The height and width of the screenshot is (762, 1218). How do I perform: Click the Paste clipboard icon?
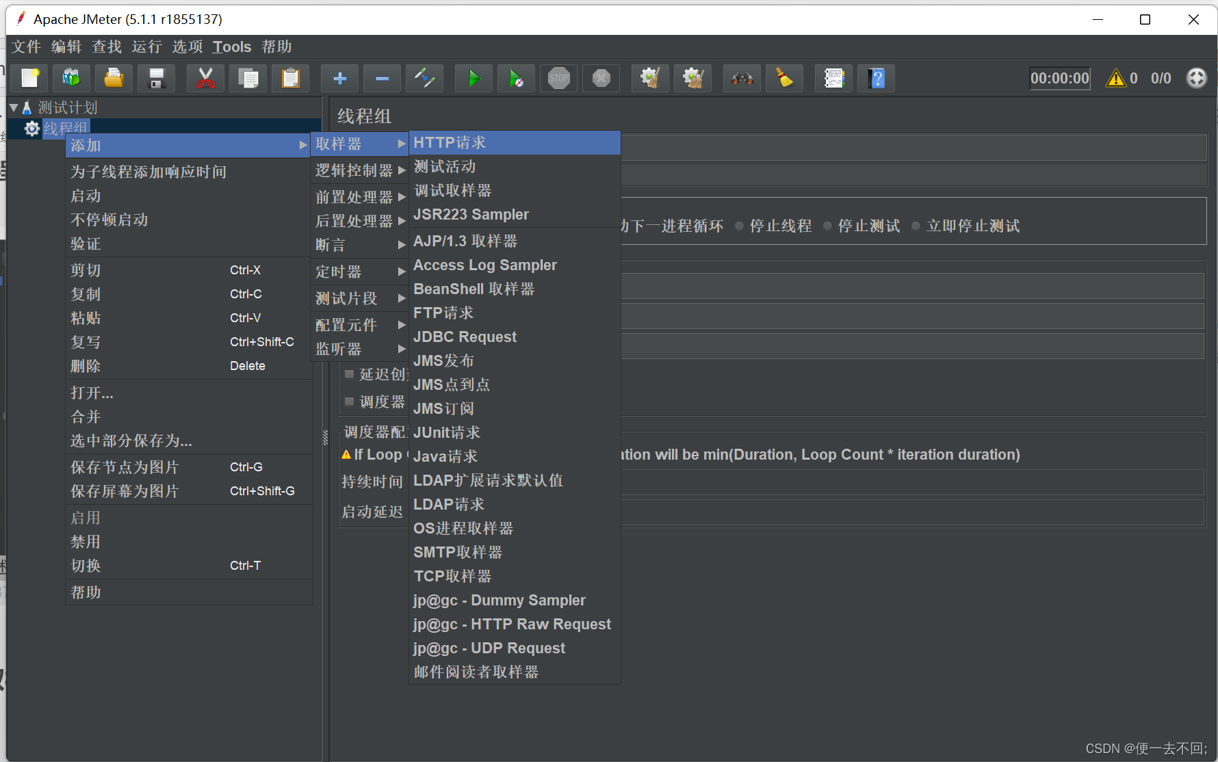[x=291, y=78]
